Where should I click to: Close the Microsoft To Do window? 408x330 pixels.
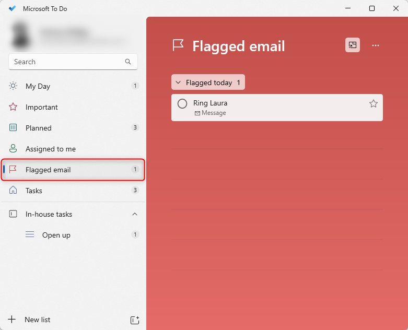(x=396, y=8)
